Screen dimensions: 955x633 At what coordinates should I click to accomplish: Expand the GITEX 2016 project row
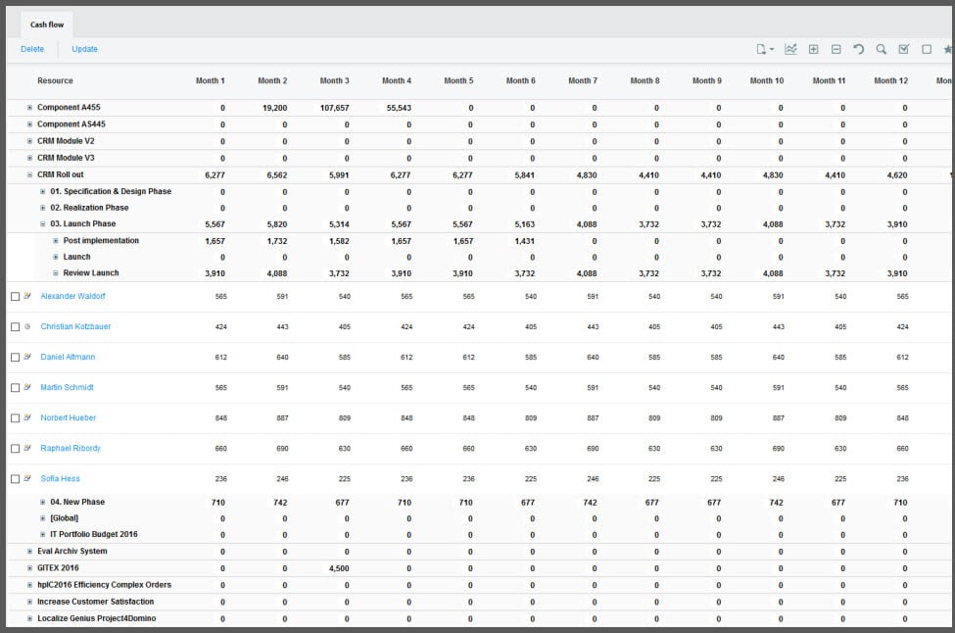pos(29,568)
